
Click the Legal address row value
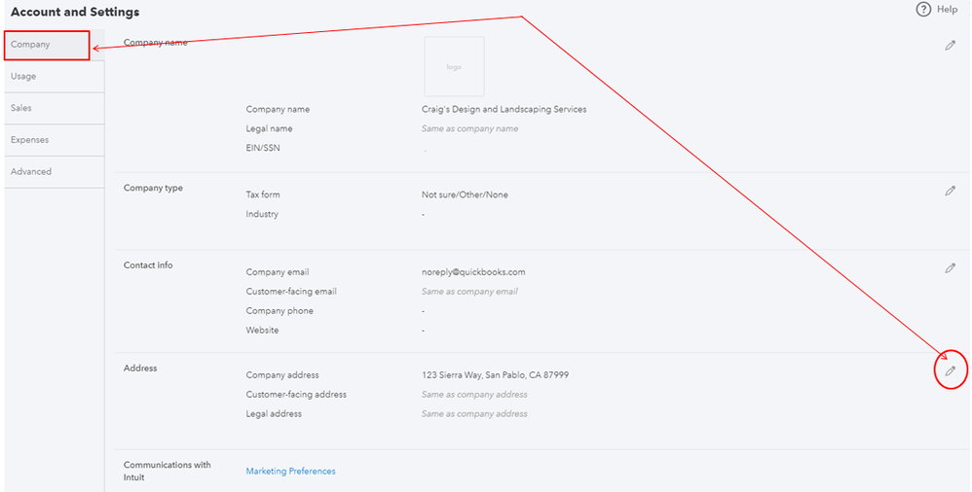[474, 414]
